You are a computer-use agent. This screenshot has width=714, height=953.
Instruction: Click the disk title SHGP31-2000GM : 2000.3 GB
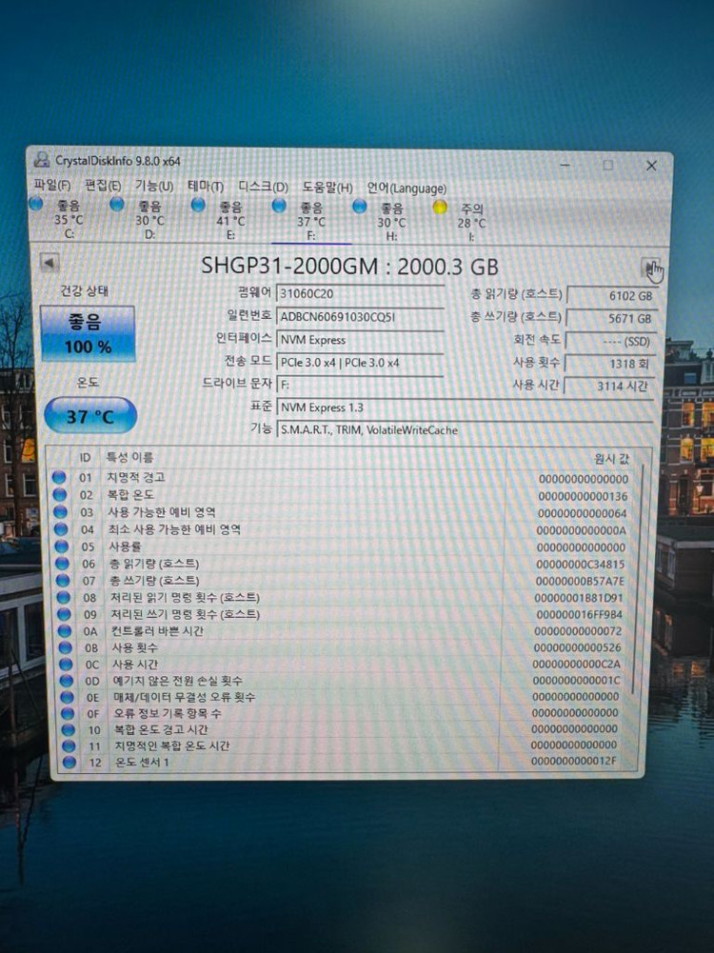coord(349,267)
